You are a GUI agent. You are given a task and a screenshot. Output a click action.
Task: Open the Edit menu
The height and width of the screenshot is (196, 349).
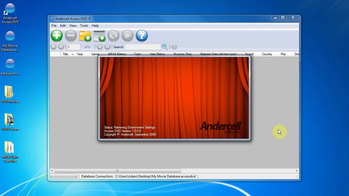tap(63, 25)
